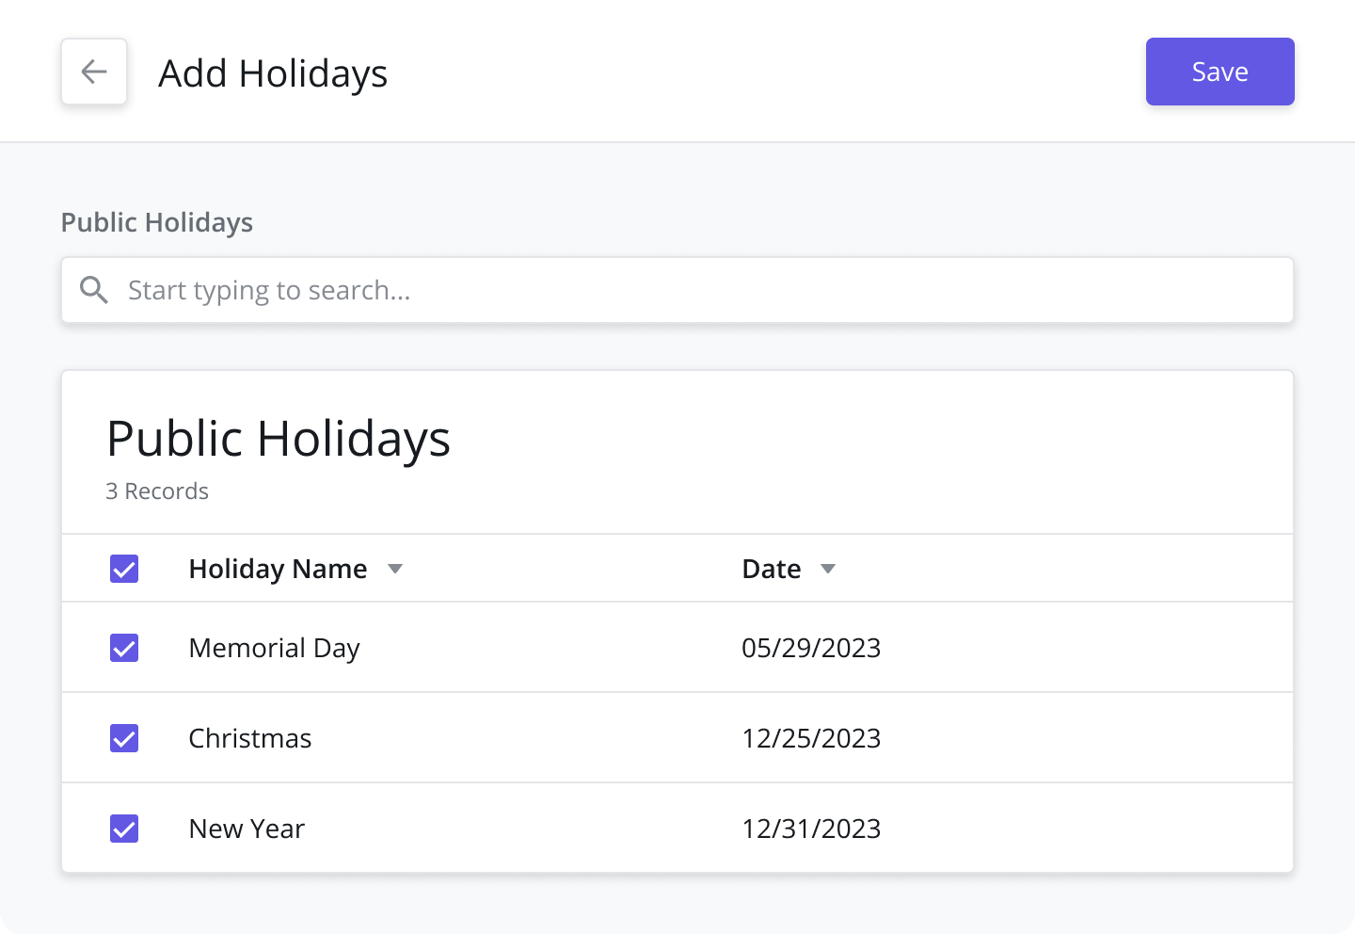The height and width of the screenshot is (934, 1355).
Task: Click the 12/25/2023 date cell
Action: coord(811,738)
